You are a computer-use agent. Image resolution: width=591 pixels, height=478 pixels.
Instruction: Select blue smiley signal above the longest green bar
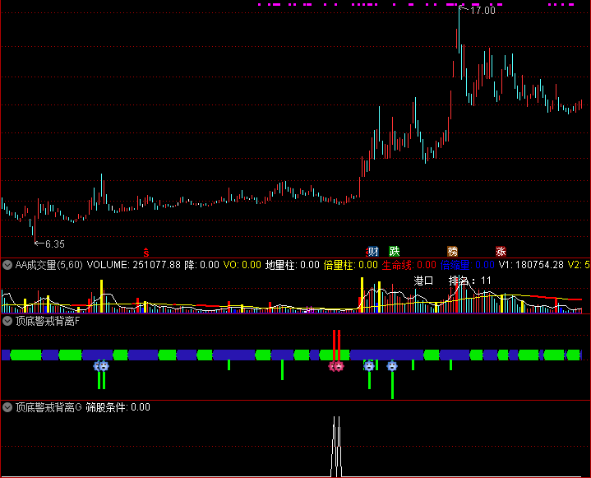(392, 365)
